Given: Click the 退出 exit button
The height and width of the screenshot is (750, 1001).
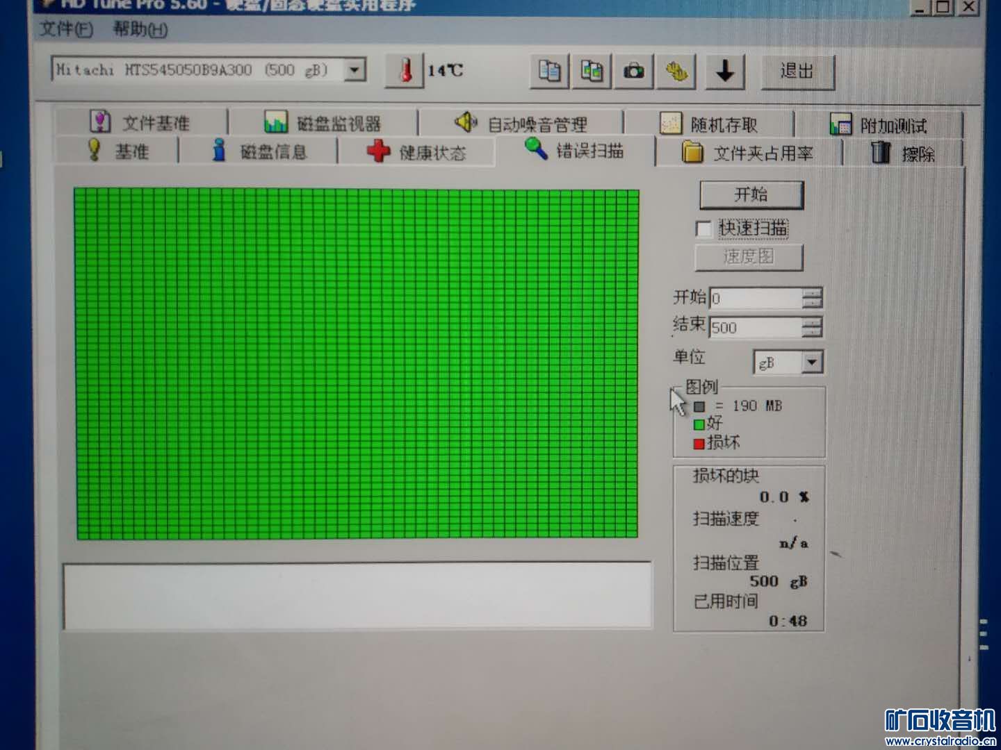Looking at the screenshot, I should coord(797,72).
